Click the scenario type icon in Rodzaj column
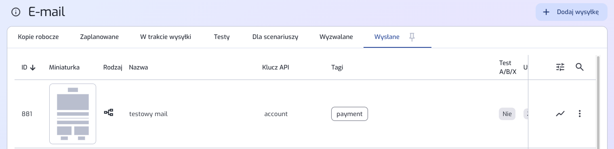 point(109,113)
